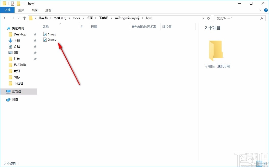Viewport: 269px width, 167px height.
Task: Open the 2.wav audio file
Action: (x=52, y=40)
